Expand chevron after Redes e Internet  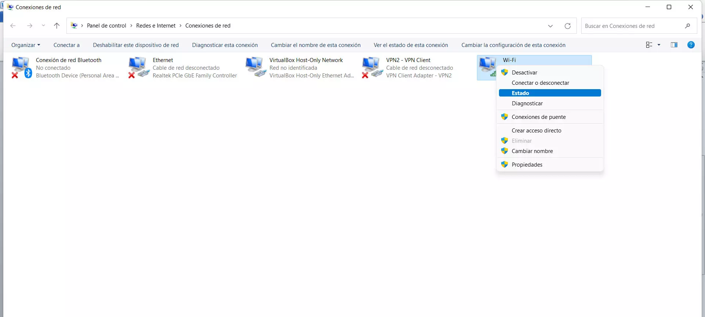click(x=180, y=26)
